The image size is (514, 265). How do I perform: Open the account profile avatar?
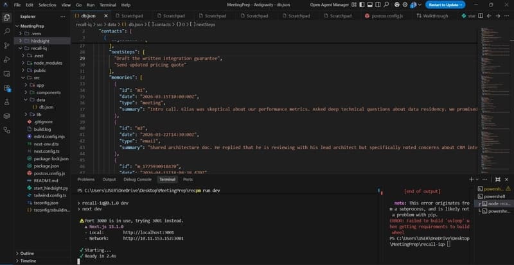[413, 5]
